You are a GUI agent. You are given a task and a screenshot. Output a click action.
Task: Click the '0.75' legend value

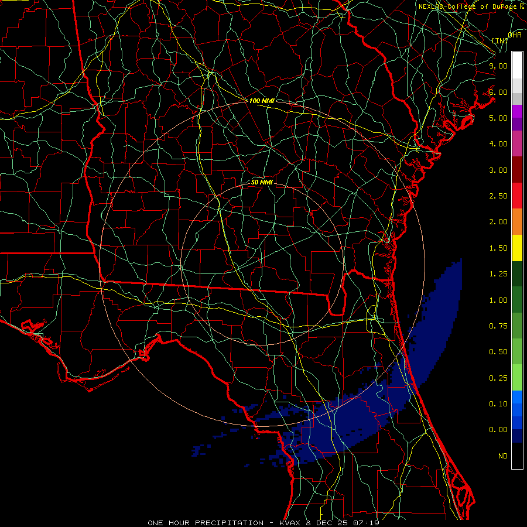(x=498, y=326)
